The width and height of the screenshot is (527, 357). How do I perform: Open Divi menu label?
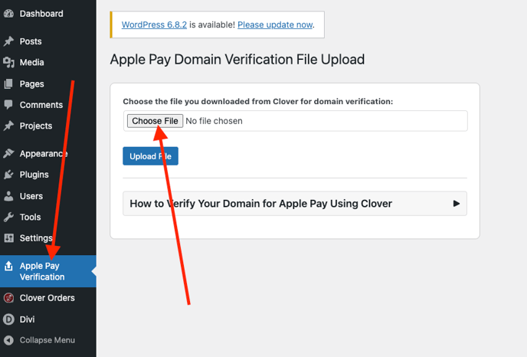[27, 319]
